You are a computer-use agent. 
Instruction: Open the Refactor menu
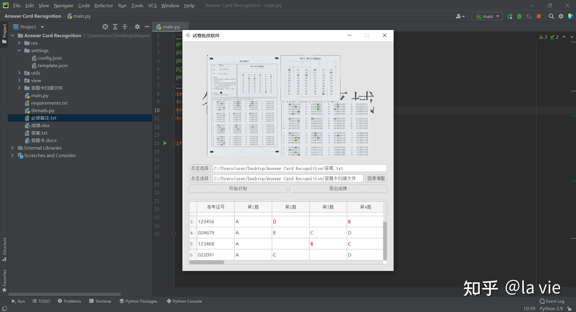tap(103, 5)
